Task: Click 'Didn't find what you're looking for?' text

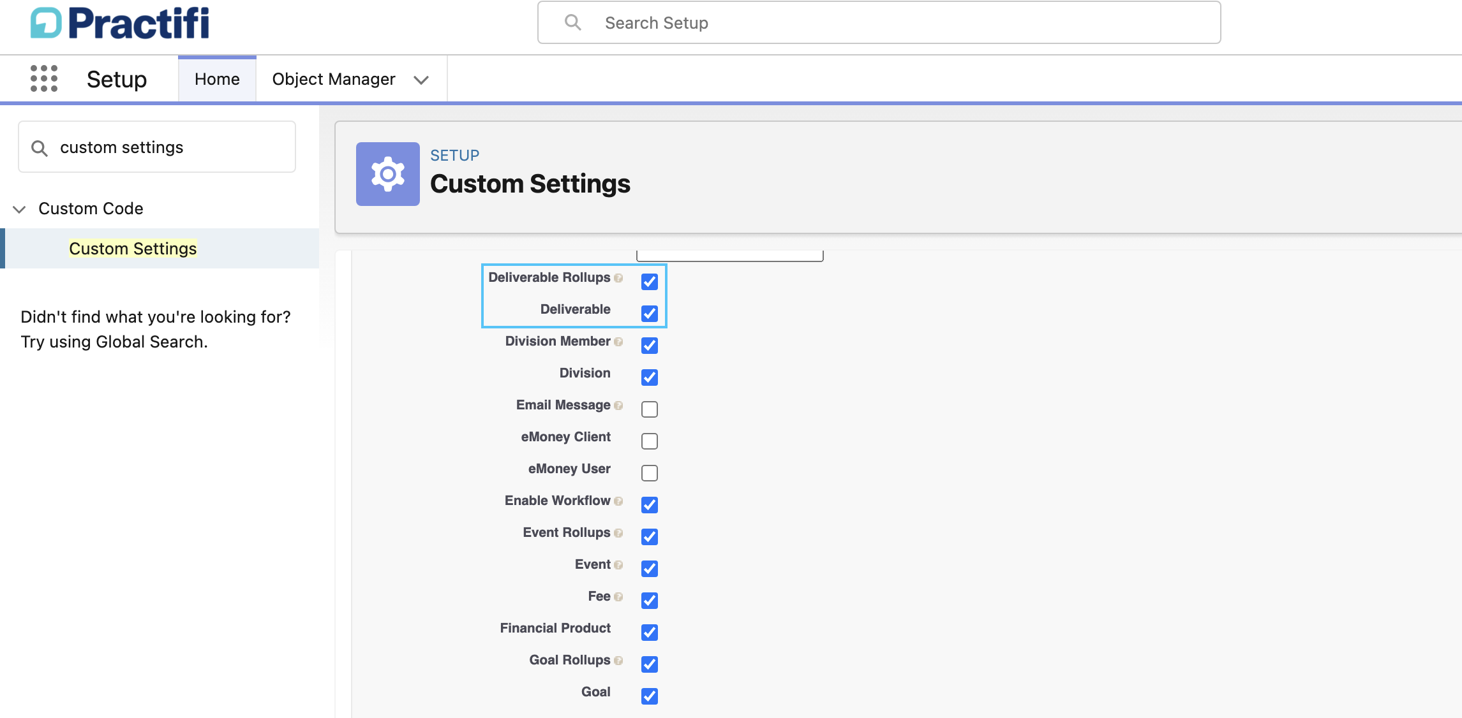Action: click(x=156, y=317)
